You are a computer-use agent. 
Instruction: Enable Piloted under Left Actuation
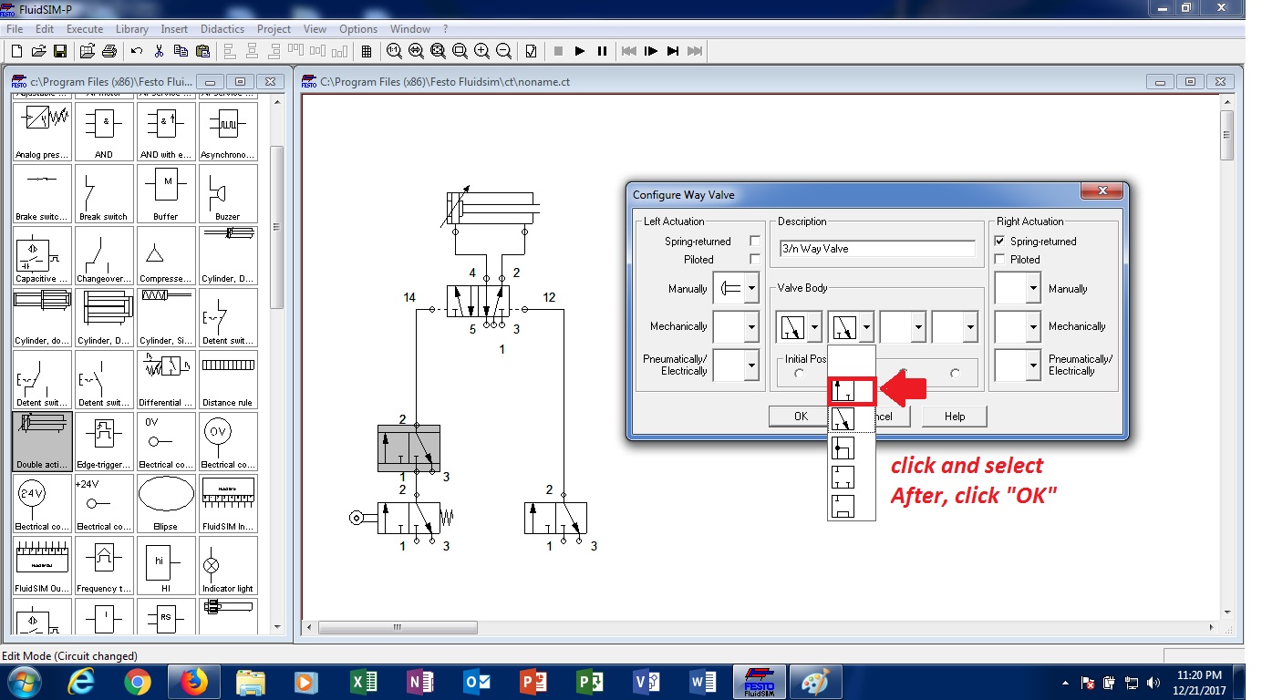[x=754, y=260]
